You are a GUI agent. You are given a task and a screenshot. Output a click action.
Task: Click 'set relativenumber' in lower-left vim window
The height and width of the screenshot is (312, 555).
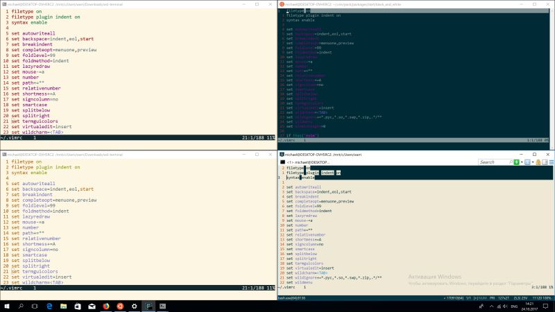[36, 239]
